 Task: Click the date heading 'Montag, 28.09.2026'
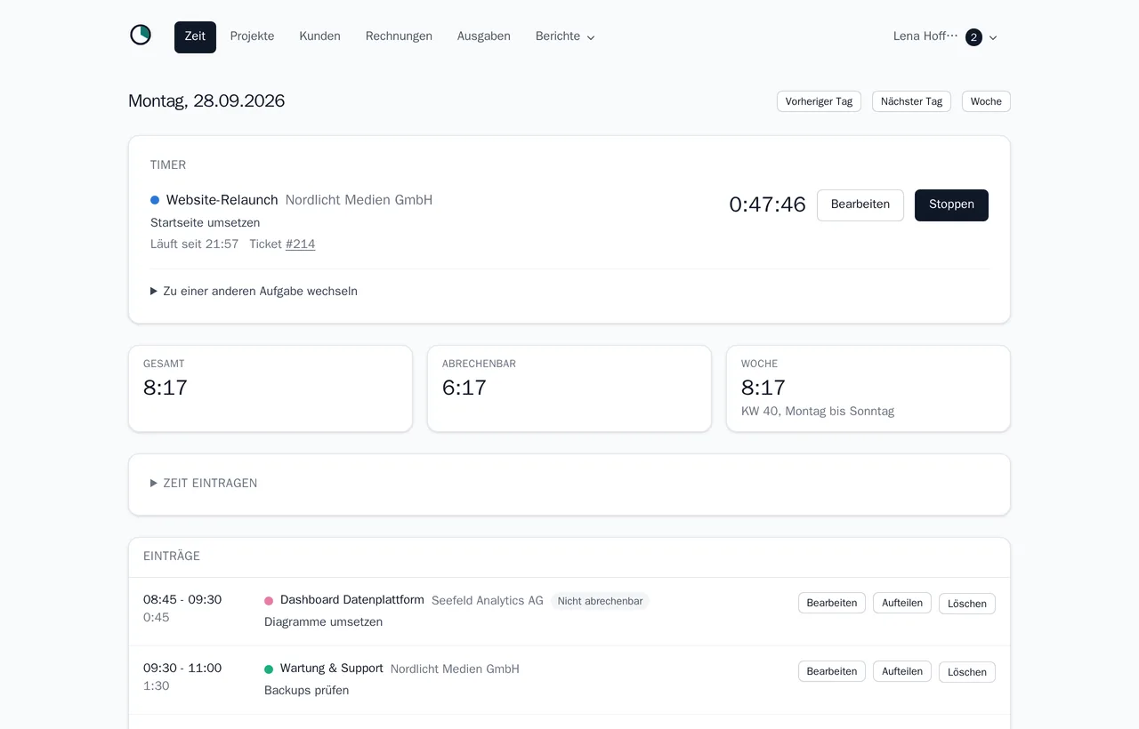click(206, 101)
